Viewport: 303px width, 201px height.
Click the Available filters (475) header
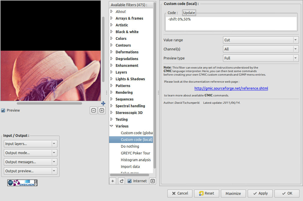tap(131, 5)
